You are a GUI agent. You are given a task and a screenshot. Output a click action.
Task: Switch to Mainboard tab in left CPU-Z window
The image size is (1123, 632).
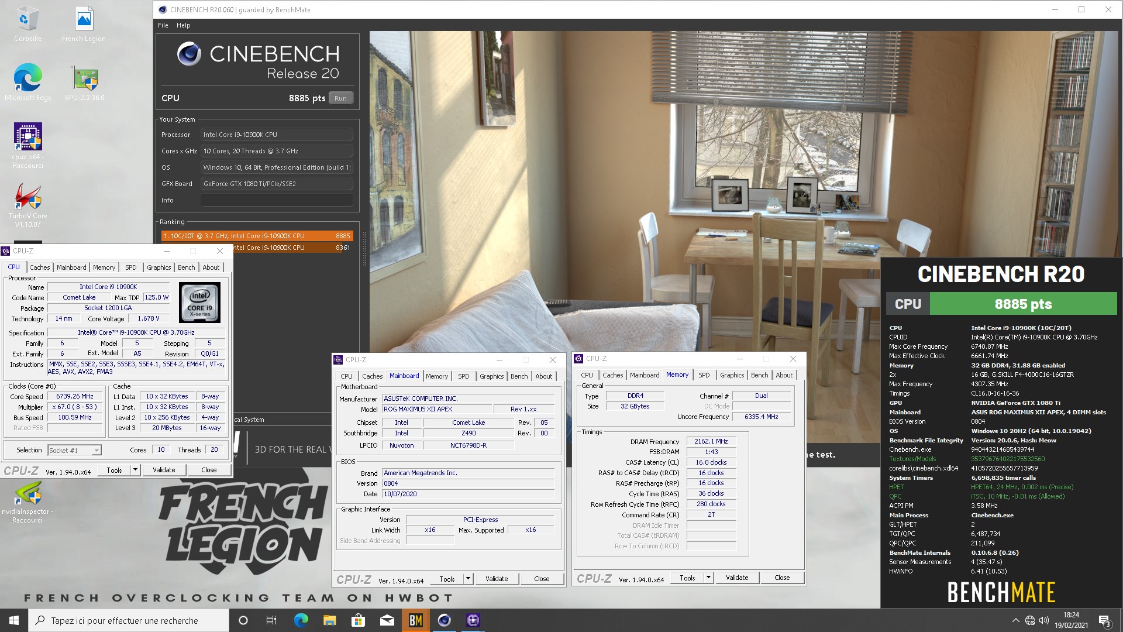(x=71, y=267)
